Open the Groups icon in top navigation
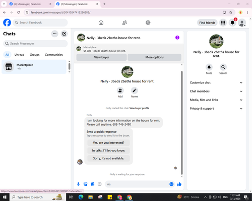This screenshot has width=252, height=201. click(148, 23)
